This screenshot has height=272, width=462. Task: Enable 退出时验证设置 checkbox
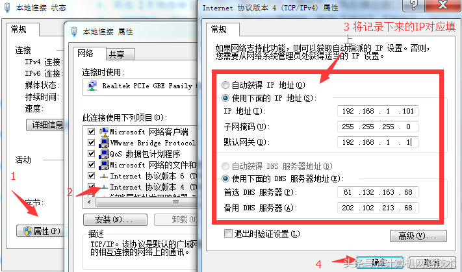pyautogui.click(x=228, y=234)
